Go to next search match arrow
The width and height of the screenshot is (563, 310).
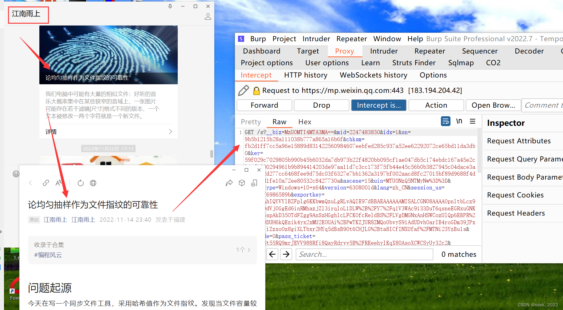286,254
